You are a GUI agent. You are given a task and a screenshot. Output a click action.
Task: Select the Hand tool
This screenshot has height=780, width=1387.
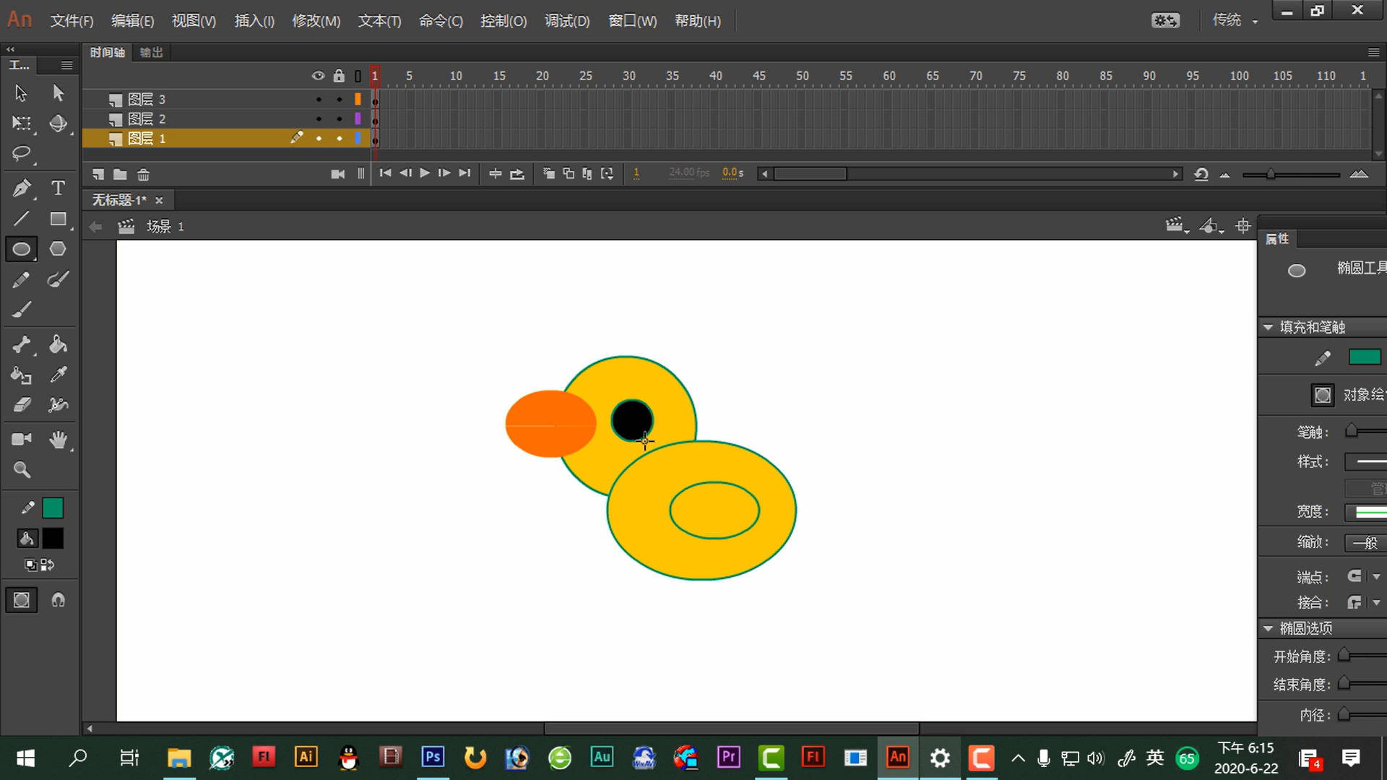(x=58, y=439)
